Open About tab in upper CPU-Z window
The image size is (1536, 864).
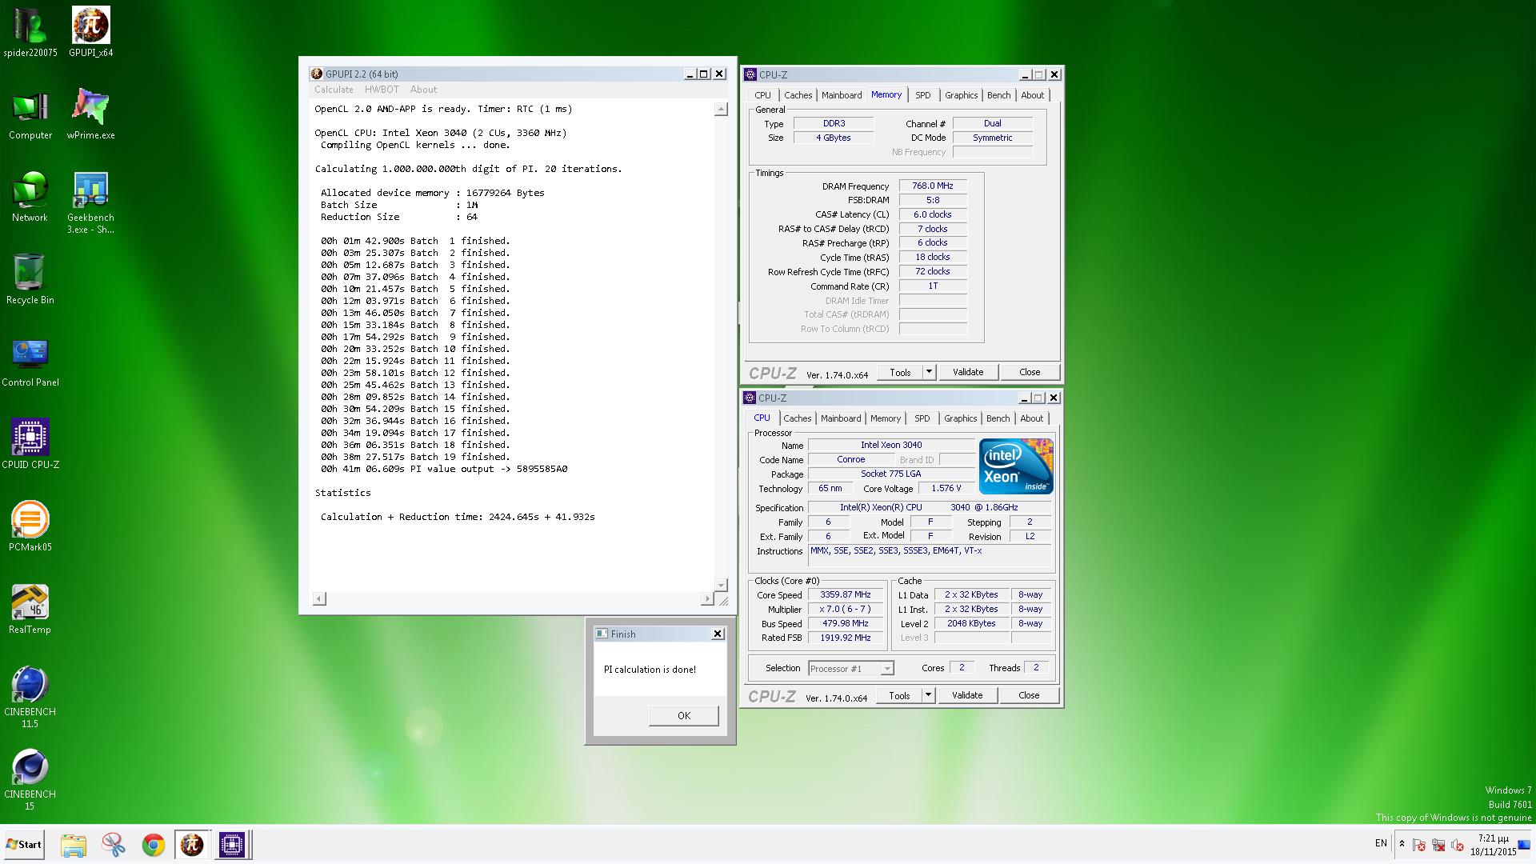1032,95
